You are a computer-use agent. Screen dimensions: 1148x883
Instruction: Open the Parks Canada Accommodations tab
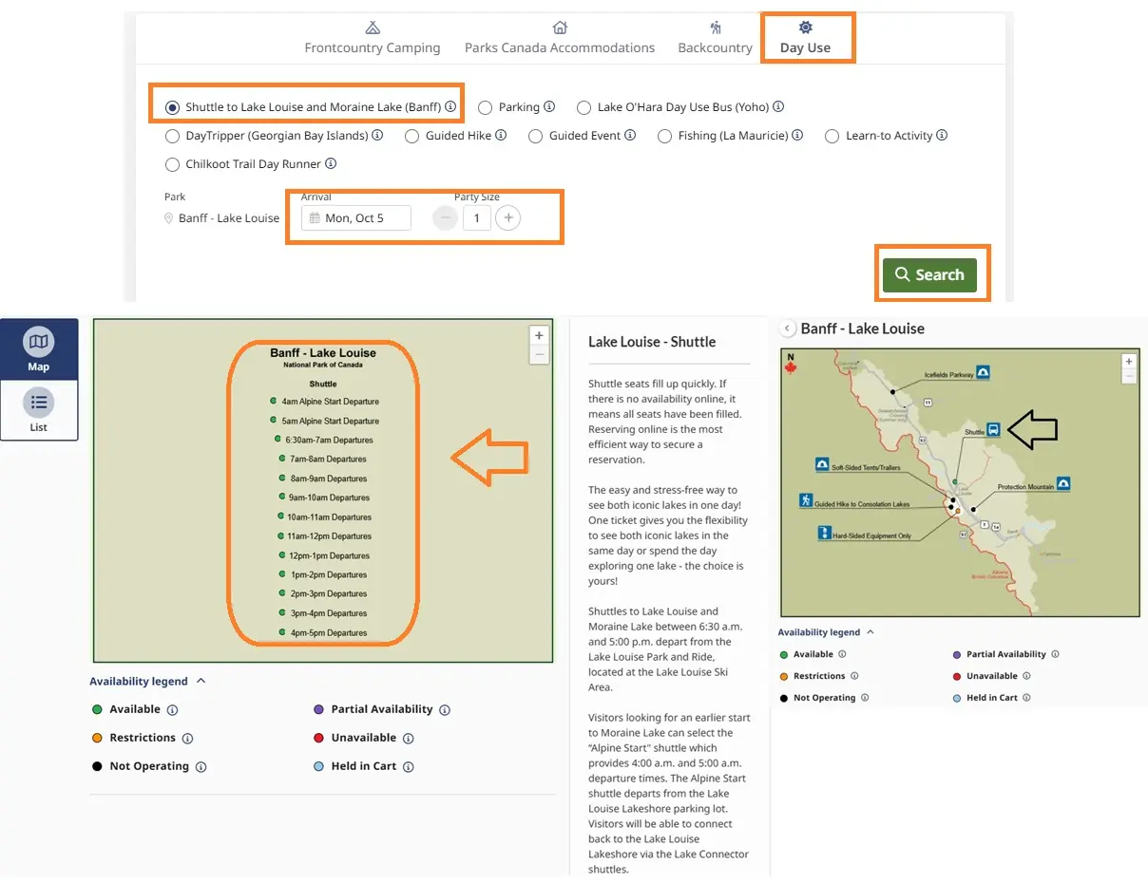tap(560, 38)
